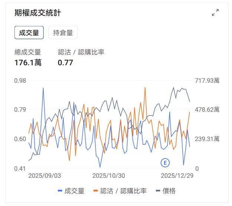Click the circled E event marker
The width and height of the screenshot is (232, 206).
pyautogui.click(x=165, y=163)
